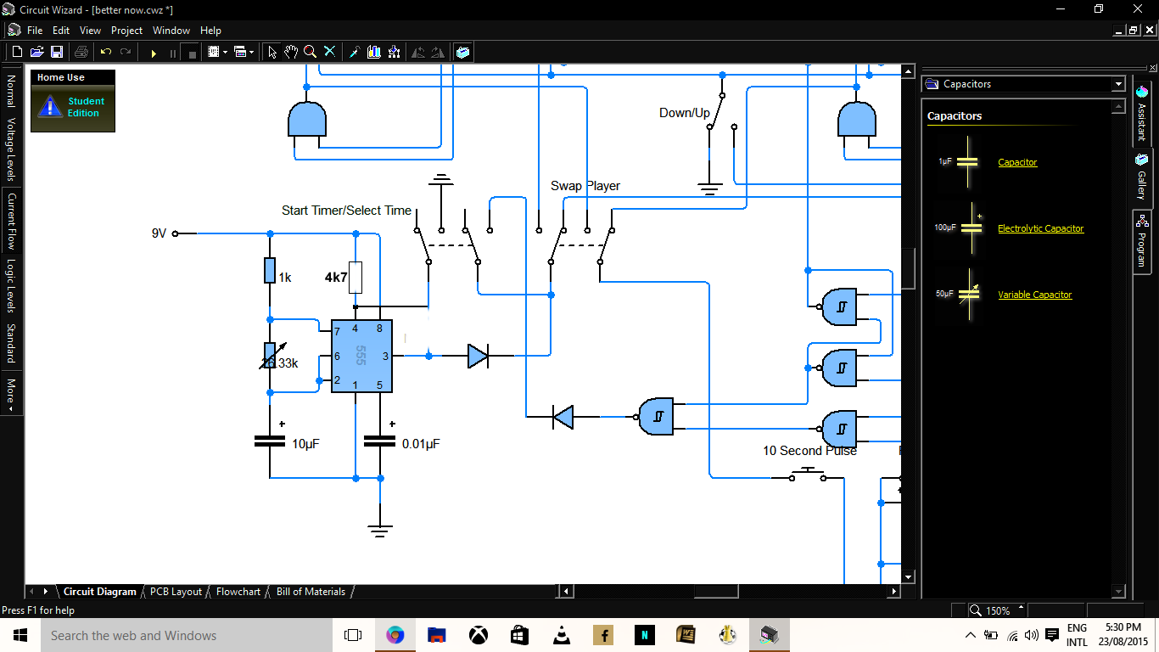Click the canvas horizontal scrollbar right arrow
This screenshot has width=1159, height=652.
893,591
